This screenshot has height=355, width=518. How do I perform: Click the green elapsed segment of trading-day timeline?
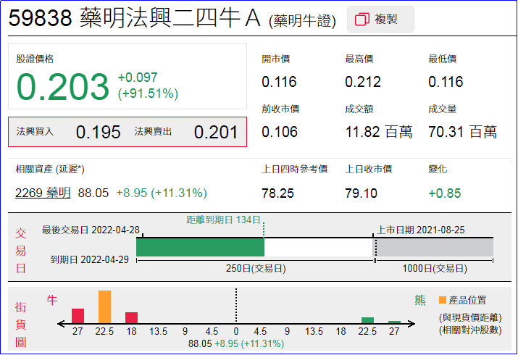click(200, 247)
